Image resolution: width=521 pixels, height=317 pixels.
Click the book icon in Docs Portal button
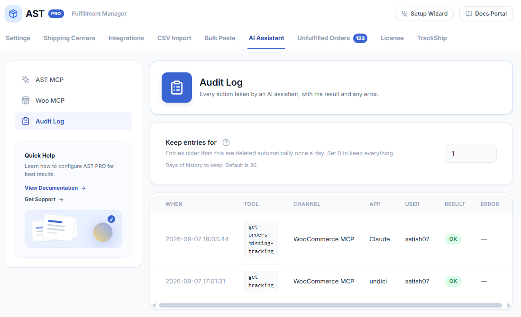point(469,14)
